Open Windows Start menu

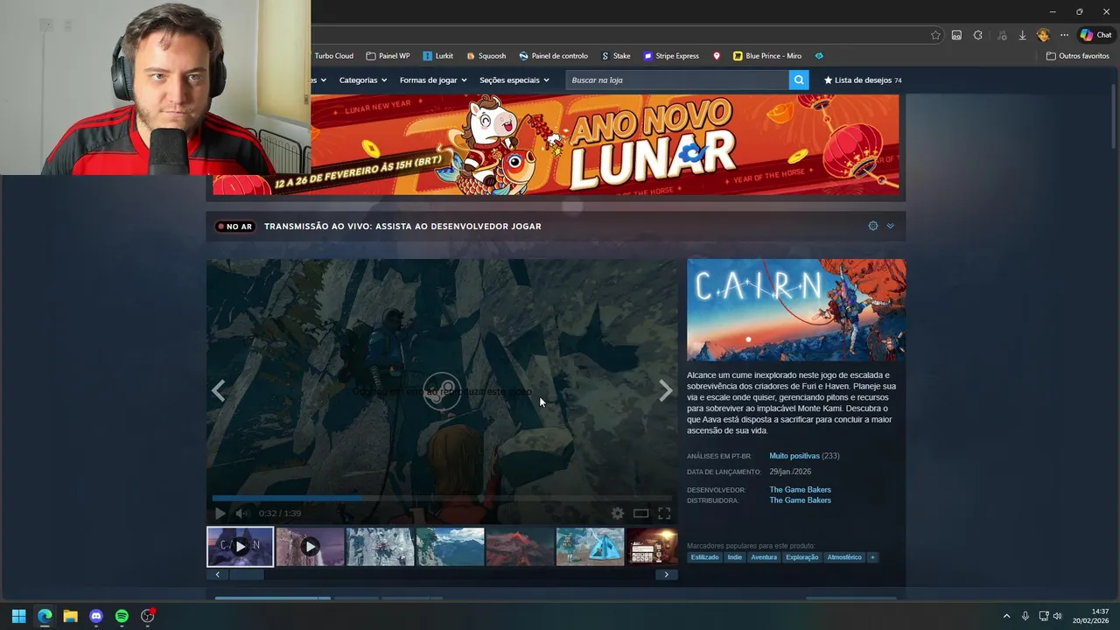pos(18,616)
